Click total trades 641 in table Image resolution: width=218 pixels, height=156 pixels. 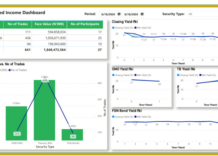[x=28, y=50]
